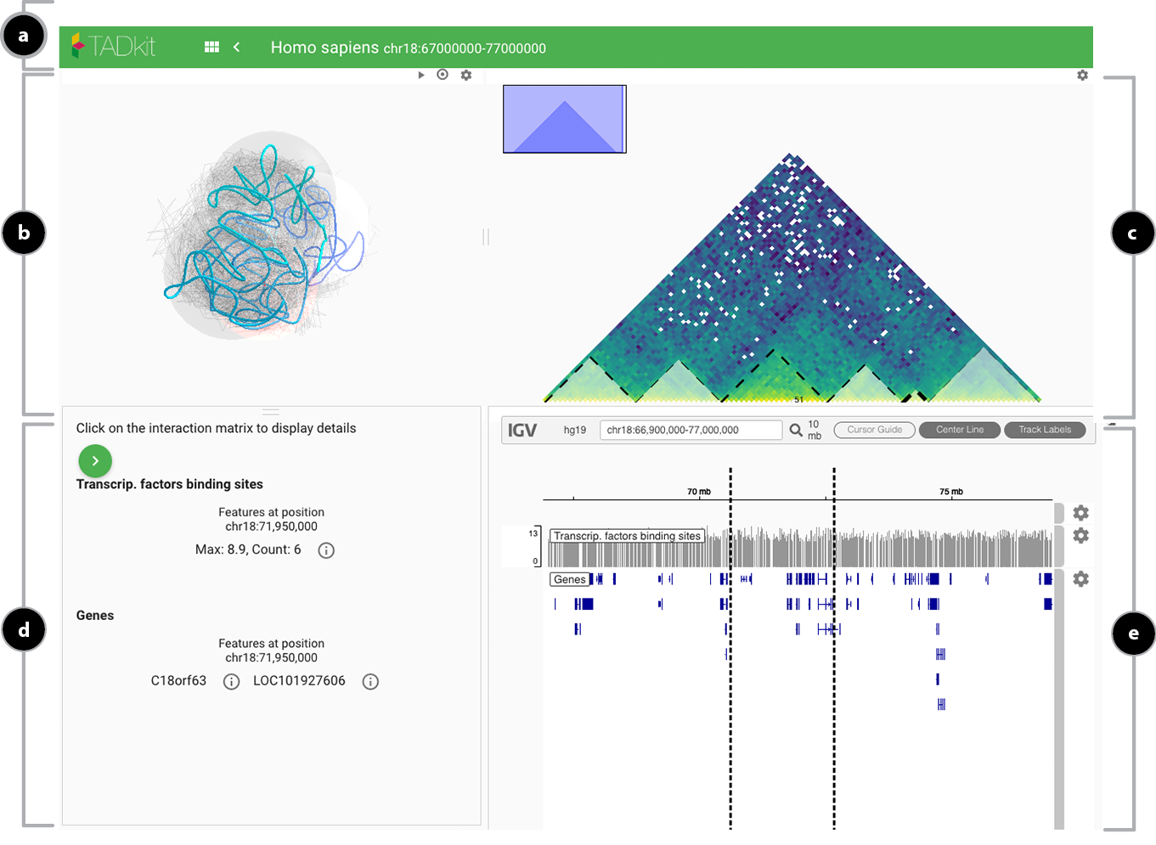Open the datasets grid icon

tap(212, 48)
